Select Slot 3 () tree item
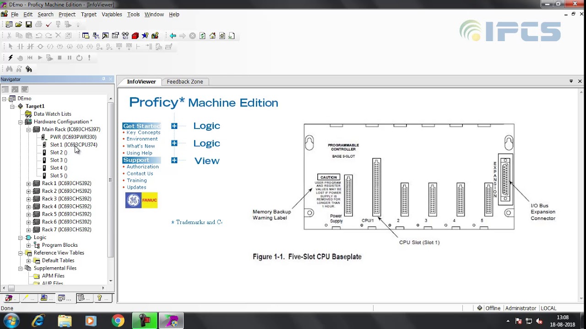Image resolution: width=586 pixels, height=329 pixels. coord(58,160)
